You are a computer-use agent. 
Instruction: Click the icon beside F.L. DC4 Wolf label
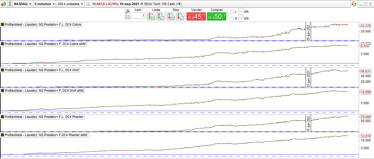click(2, 70)
